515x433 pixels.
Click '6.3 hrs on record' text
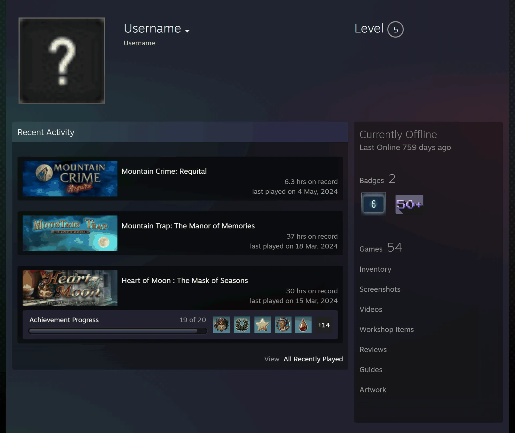coord(311,182)
